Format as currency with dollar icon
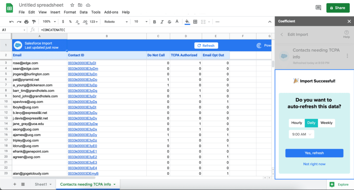 (63, 22)
